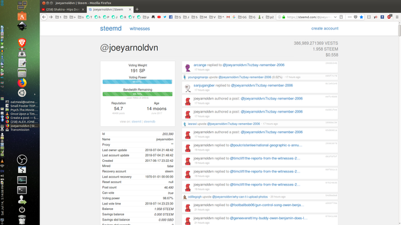401x225 pixels.
Task: Open Ubuntu Software Center from dock
Action: tap(22, 16)
